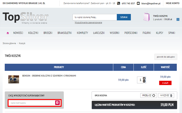Screen dimensions: 182x113
Task: Click the red x usuń button
Action: [165, 83]
